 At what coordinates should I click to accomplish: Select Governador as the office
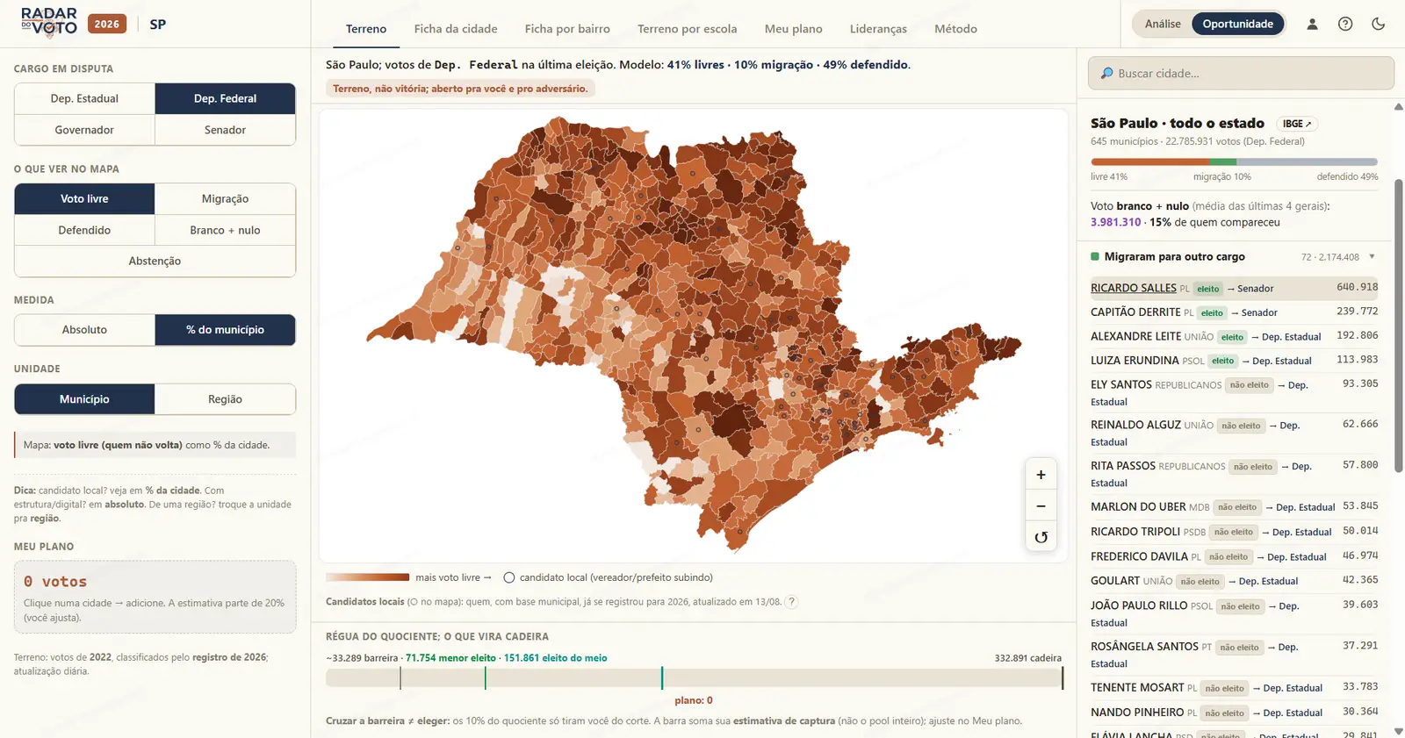click(x=84, y=130)
